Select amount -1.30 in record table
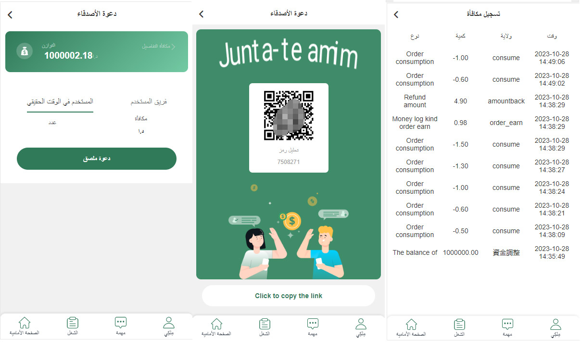The image size is (581, 351). tap(461, 166)
